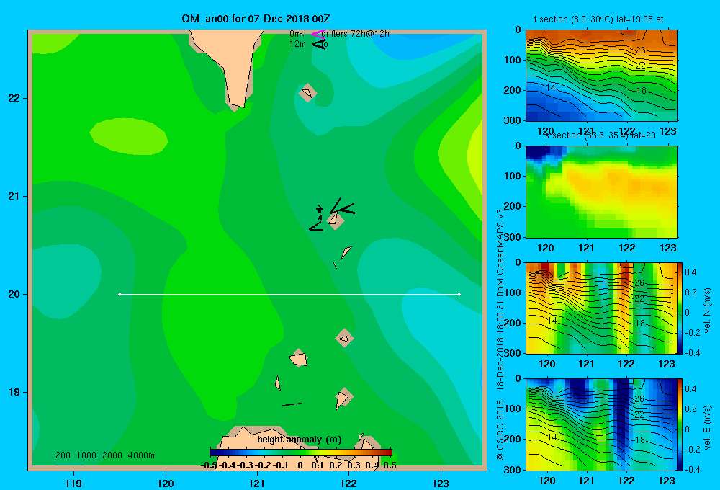
Task: Click the black 12m drifter arrow in legend
Action: click(319, 44)
